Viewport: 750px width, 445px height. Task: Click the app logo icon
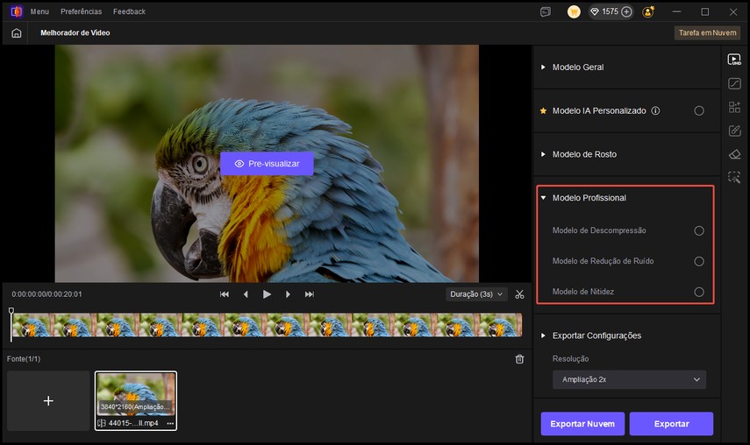tap(17, 11)
